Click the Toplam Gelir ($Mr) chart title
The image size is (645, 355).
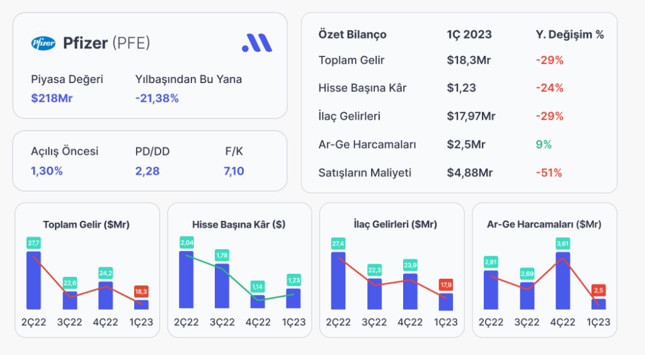86,225
